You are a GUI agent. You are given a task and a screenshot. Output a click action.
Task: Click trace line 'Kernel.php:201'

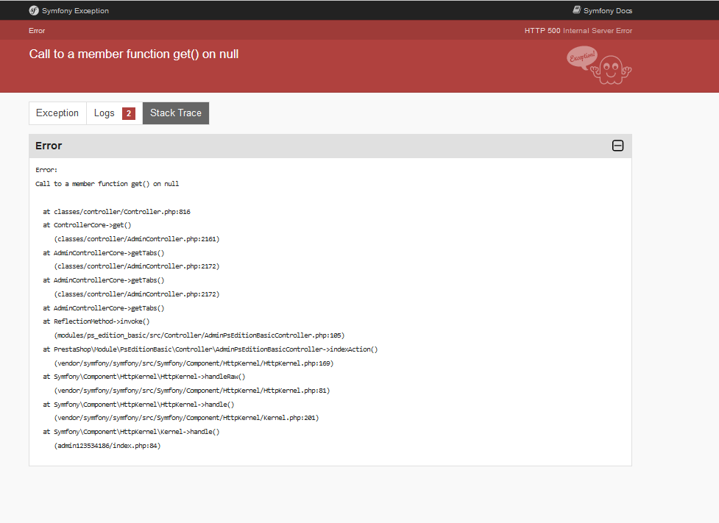(186, 418)
